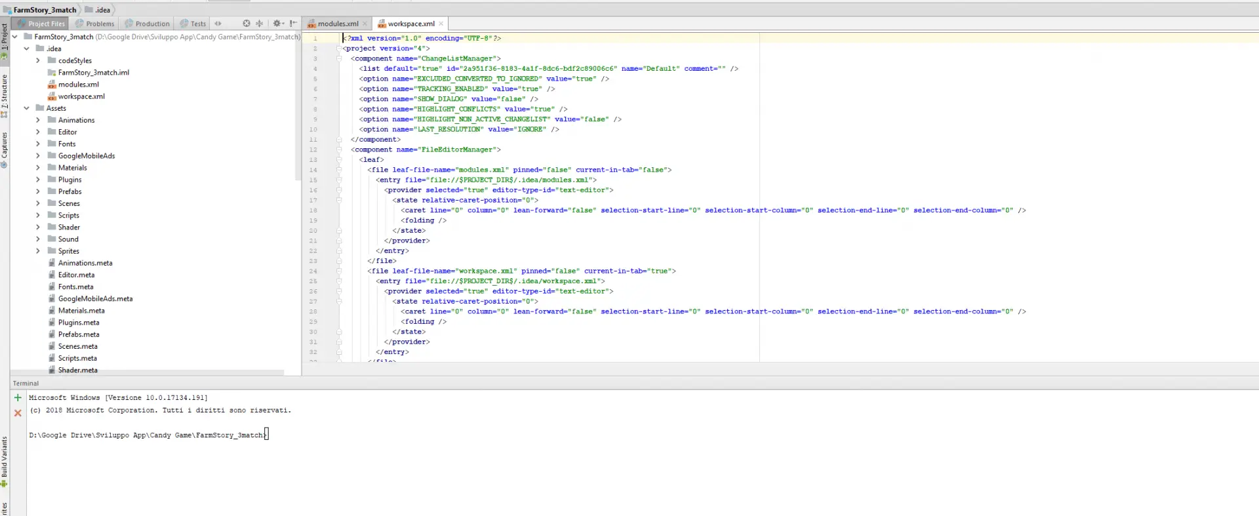This screenshot has width=1259, height=516.
Task: Click the .idea breadcrumb
Action: 98,10
